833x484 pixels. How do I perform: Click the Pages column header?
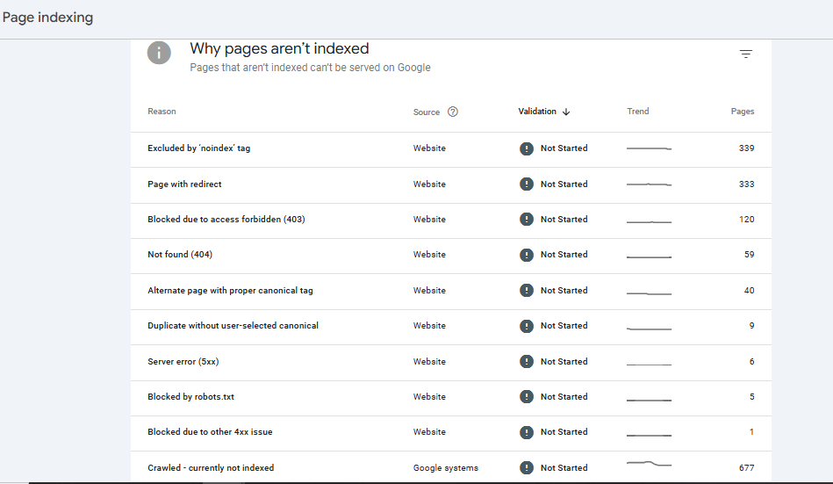pyautogui.click(x=743, y=112)
